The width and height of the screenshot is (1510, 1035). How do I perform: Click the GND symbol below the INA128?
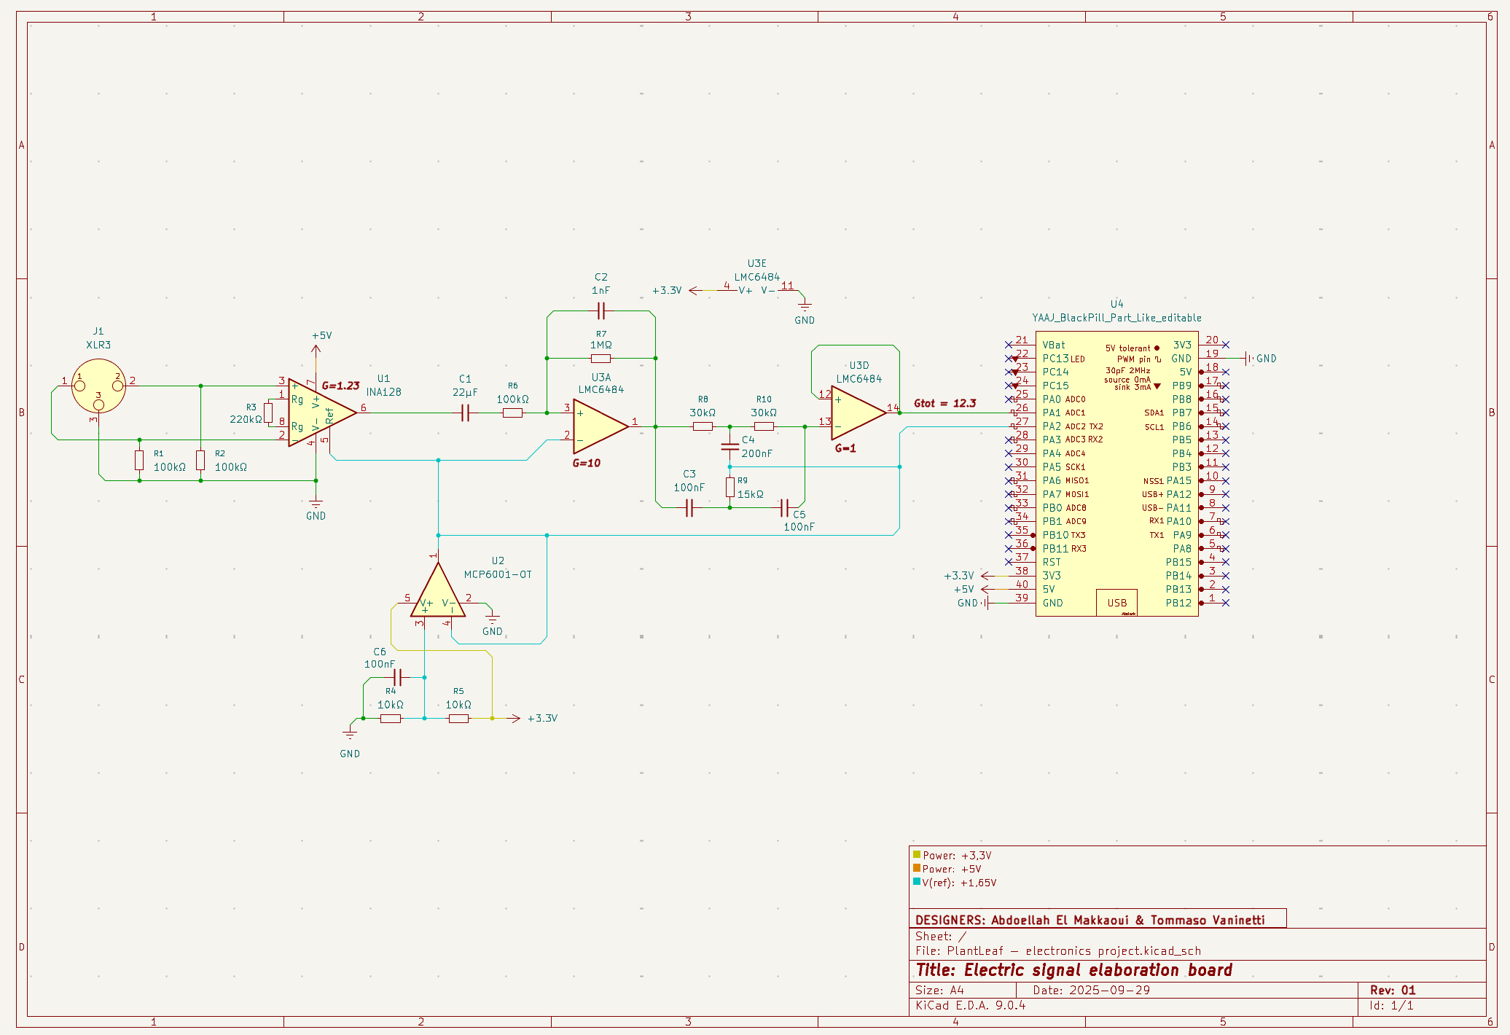316,504
